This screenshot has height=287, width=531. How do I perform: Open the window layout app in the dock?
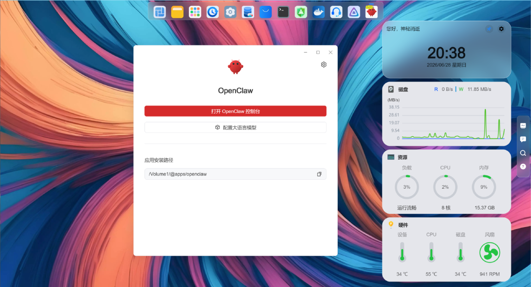[159, 12]
